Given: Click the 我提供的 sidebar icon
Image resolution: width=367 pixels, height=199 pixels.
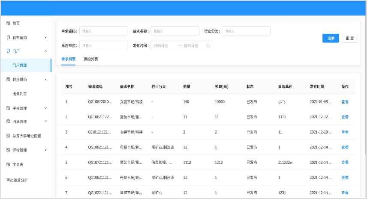Looking at the screenshot, I should pos(8,79).
